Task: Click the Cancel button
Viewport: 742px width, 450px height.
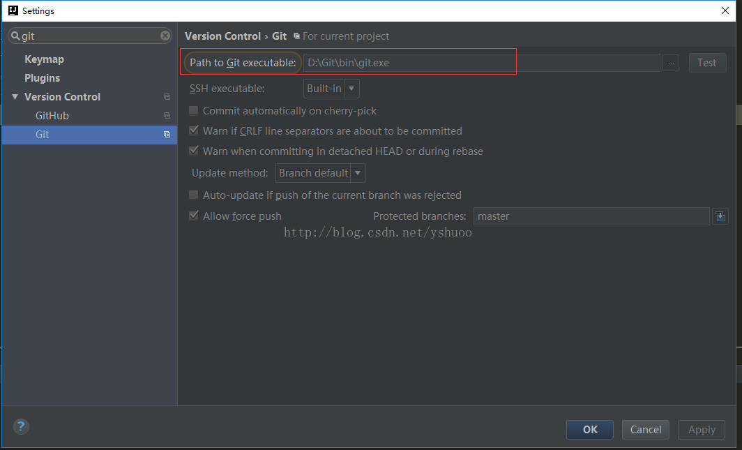Action: tap(646, 430)
